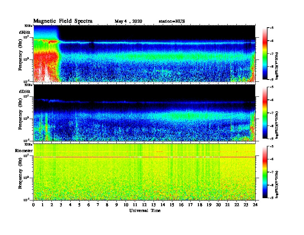The height and width of the screenshot is (235, 304).
Task: Click the "20" hour tick label
Action: [218, 205]
